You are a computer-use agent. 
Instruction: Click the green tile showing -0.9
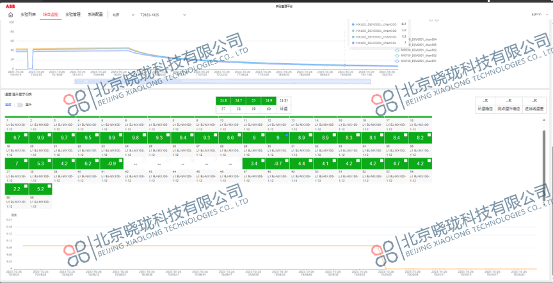112,164
